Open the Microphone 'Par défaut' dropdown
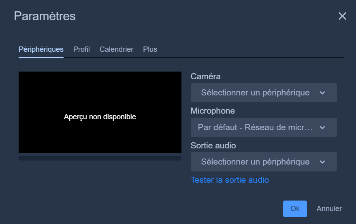 (x=264, y=127)
